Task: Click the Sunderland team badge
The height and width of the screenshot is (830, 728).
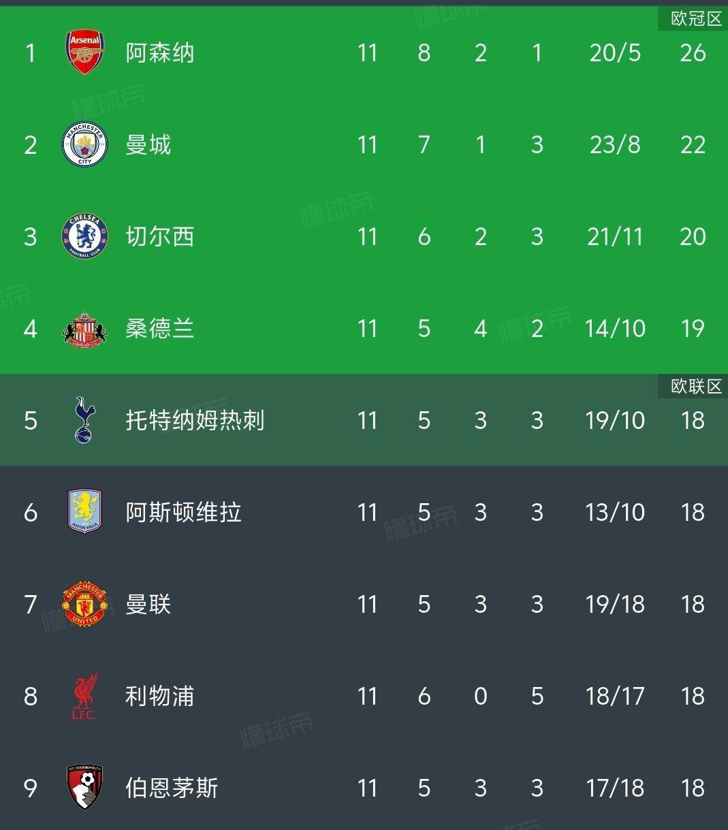Action: click(84, 328)
